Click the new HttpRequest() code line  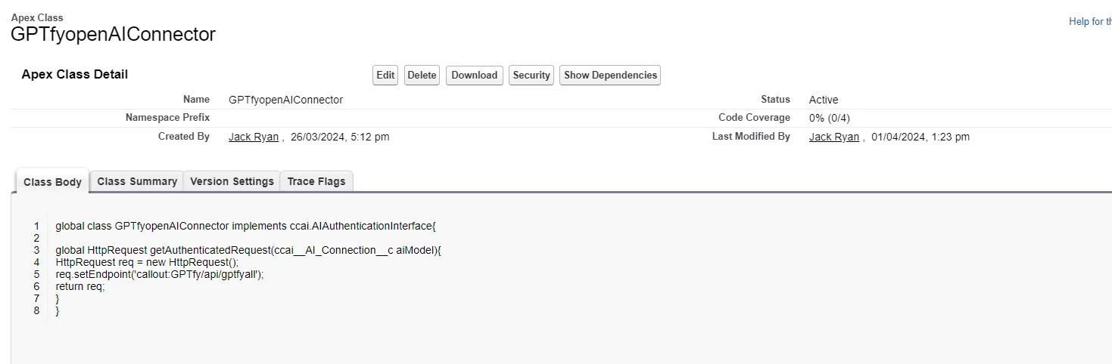click(x=147, y=262)
